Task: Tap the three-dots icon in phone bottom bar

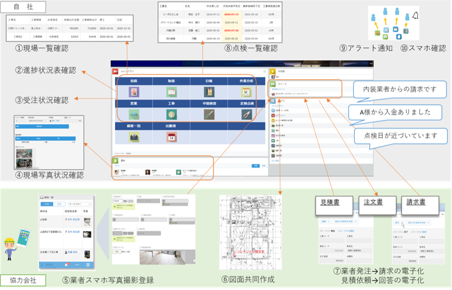Action: [77, 265]
